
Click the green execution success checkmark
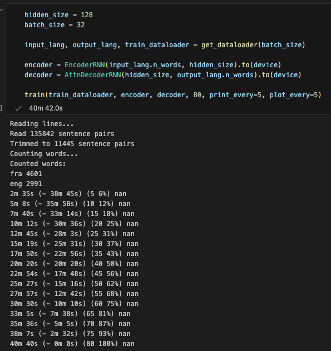click(x=18, y=108)
